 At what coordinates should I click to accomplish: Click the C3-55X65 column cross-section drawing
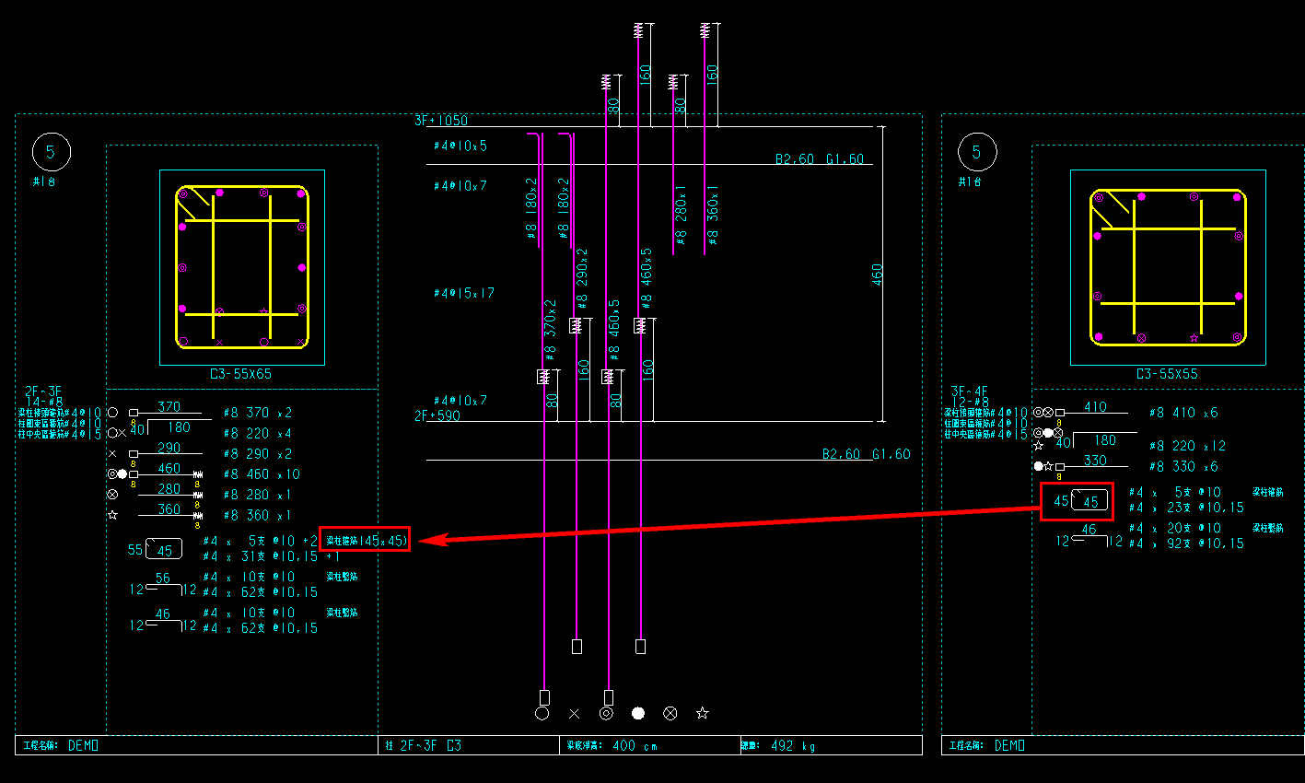point(242,267)
